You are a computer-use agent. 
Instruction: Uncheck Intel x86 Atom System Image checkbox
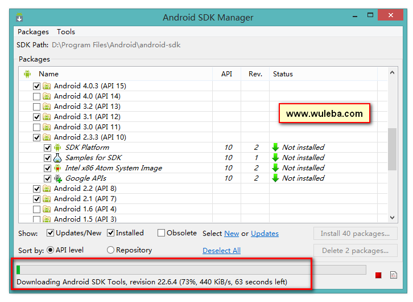tap(47, 168)
